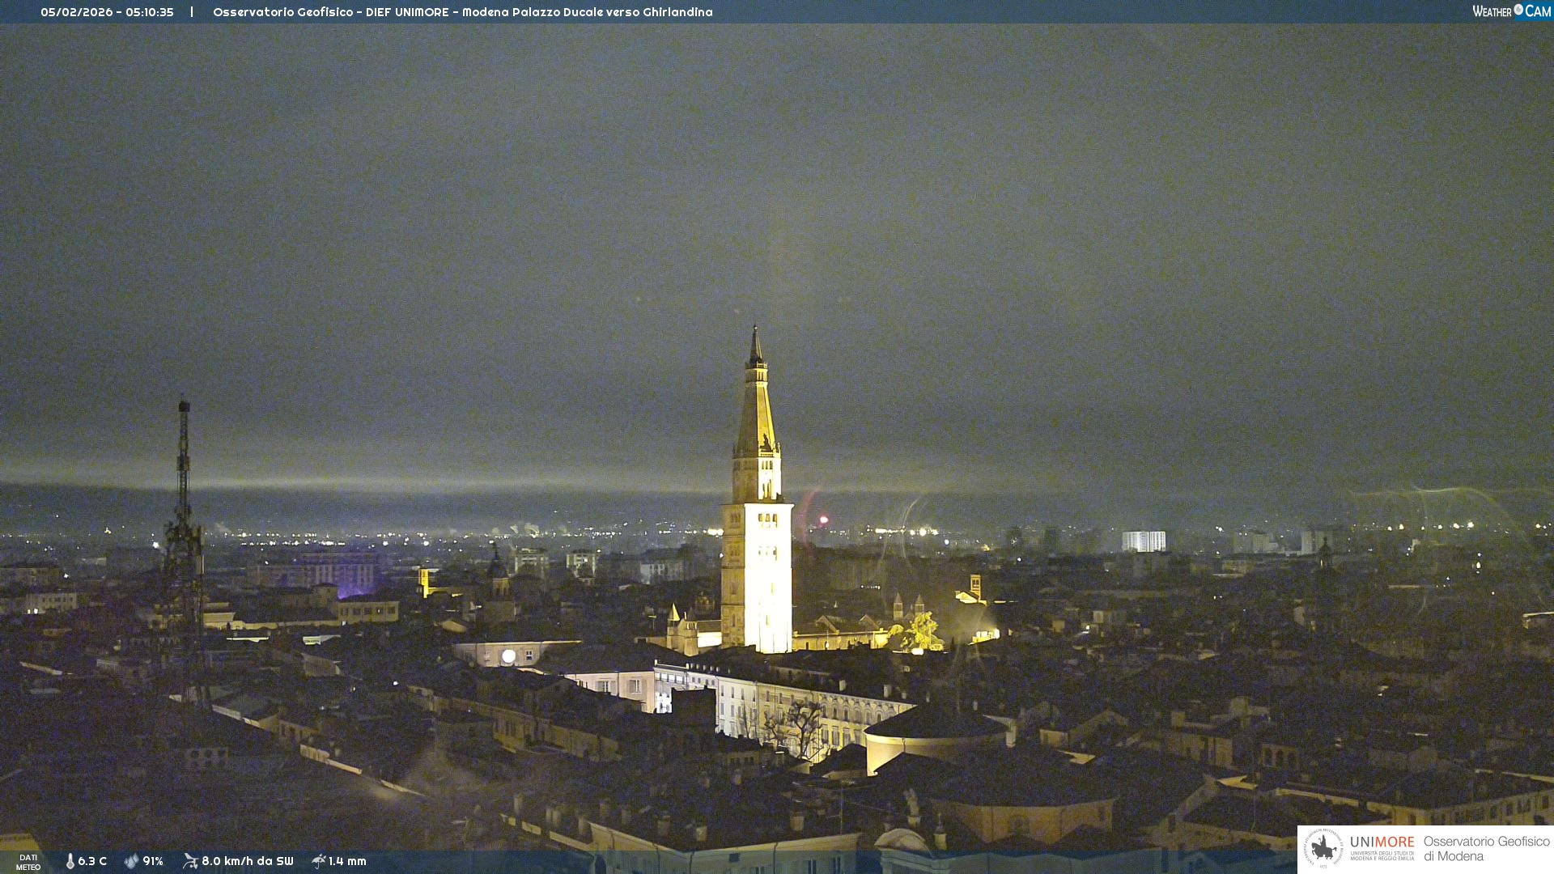
Task: Click the wind anemometer icon
Action: tap(190, 861)
